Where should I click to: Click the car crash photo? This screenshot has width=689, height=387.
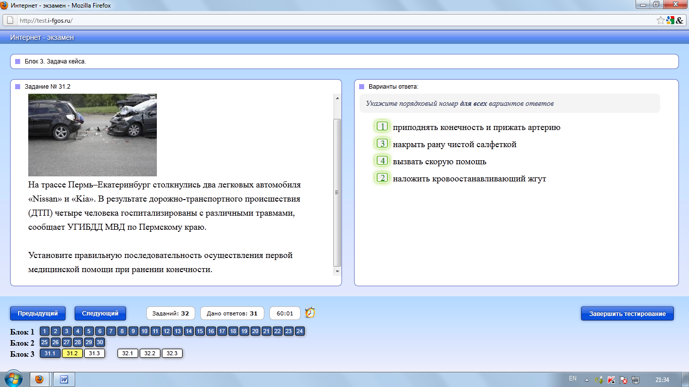tap(92, 135)
